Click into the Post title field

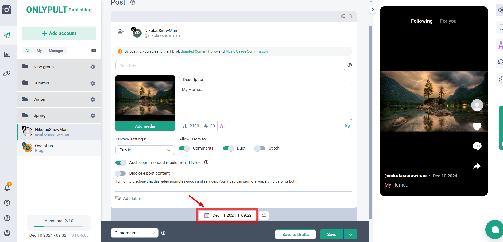coord(230,66)
